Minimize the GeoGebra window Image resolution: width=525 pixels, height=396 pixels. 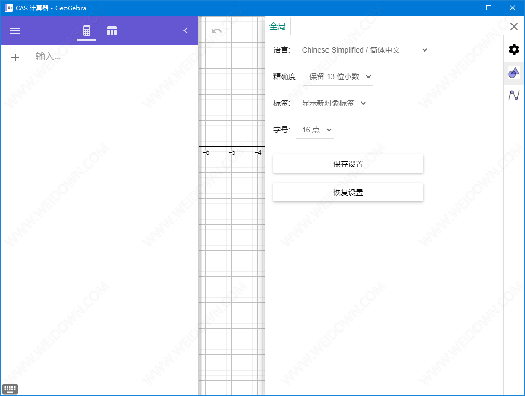465,8
